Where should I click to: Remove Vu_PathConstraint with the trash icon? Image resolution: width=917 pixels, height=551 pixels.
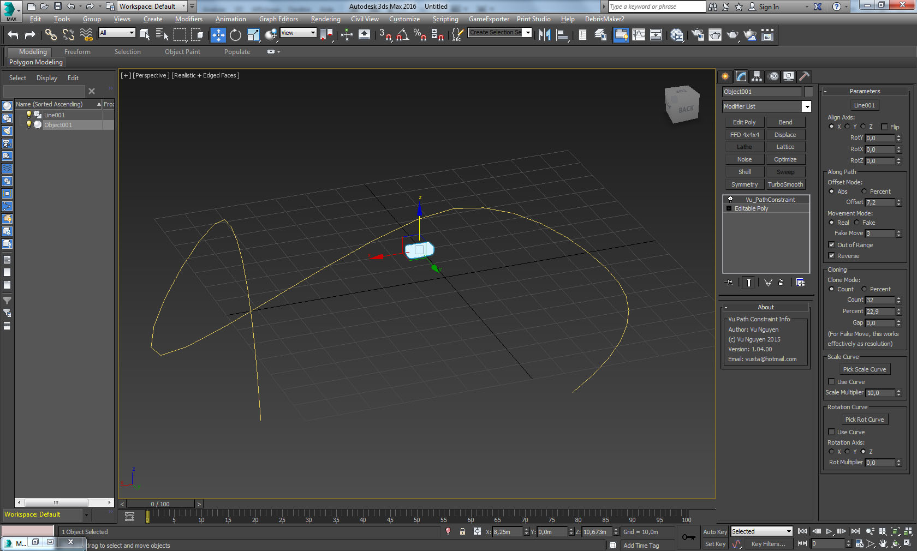coord(781,282)
